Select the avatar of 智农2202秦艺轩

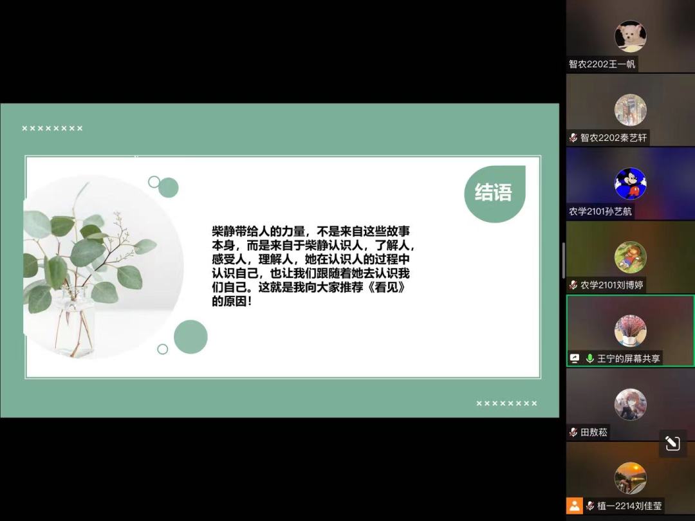630,110
